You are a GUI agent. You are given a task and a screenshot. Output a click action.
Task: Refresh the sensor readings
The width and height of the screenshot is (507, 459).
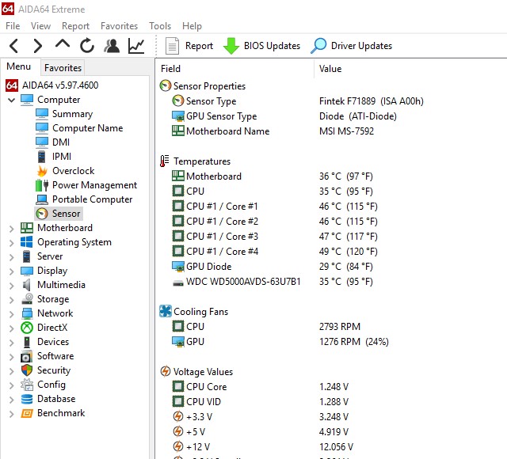click(87, 46)
